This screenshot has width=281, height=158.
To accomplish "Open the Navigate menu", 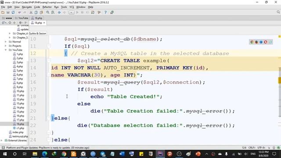I will [27, 7].
